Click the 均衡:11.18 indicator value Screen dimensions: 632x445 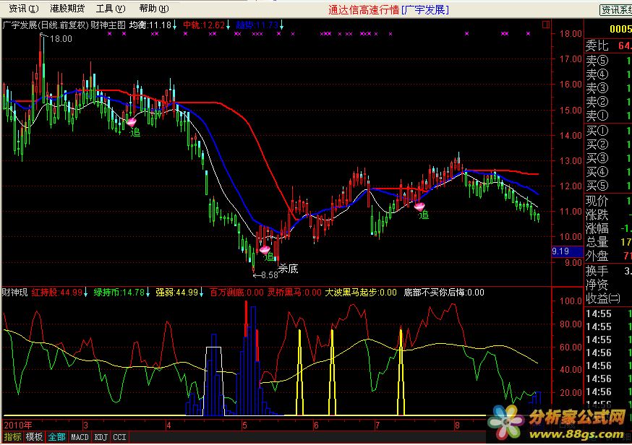point(150,25)
